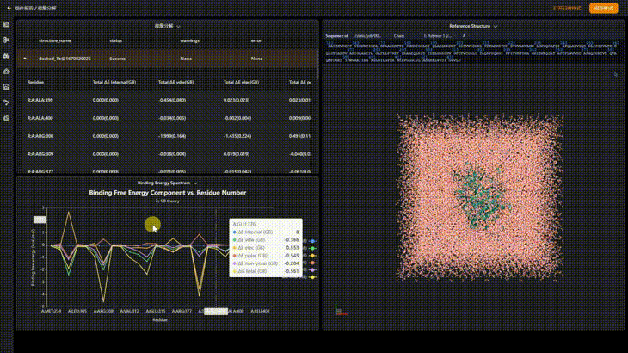Click the XYZ axis indicator in 3D viewer
The width and height of the screenshot is (628, 353).
pos(341,311)
